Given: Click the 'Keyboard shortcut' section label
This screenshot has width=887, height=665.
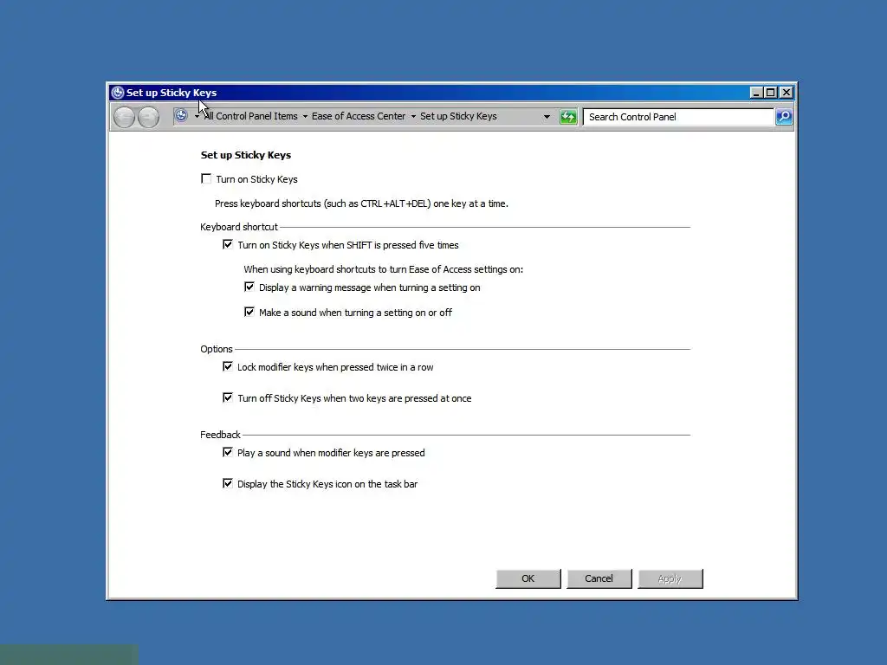Looking at the screenshot, I should (x=239, y=227).
